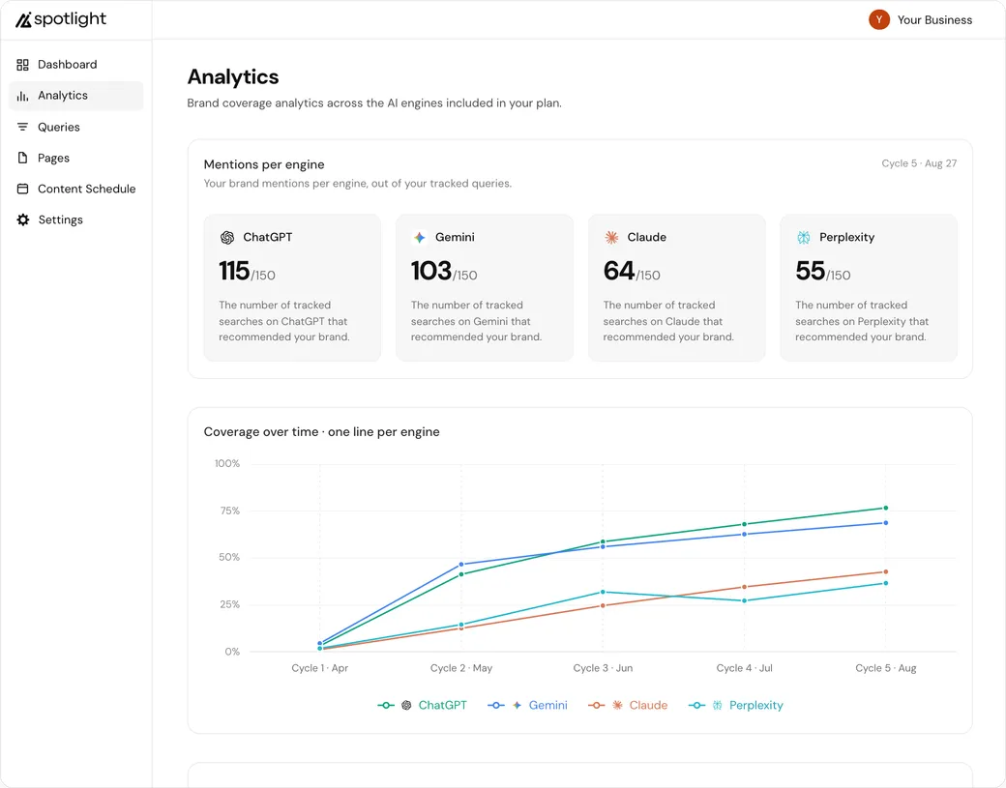The image size is (1006, 788).
Task: Click the orange Claude legend line marker
Action: click(596, 705)
